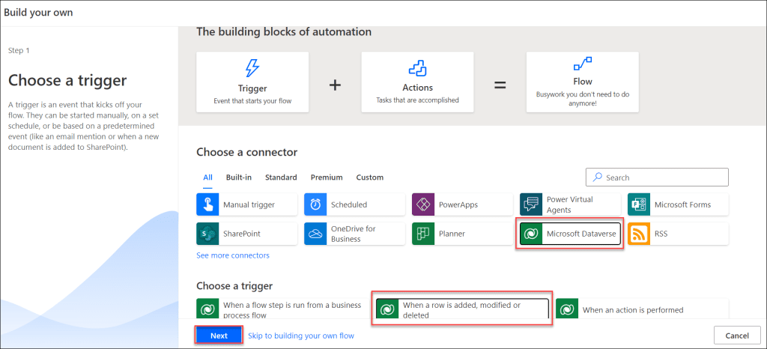The width and height of the screenshot is (767, 349).
Task: Click the Microsoft Forms icon
Action: 638,204
